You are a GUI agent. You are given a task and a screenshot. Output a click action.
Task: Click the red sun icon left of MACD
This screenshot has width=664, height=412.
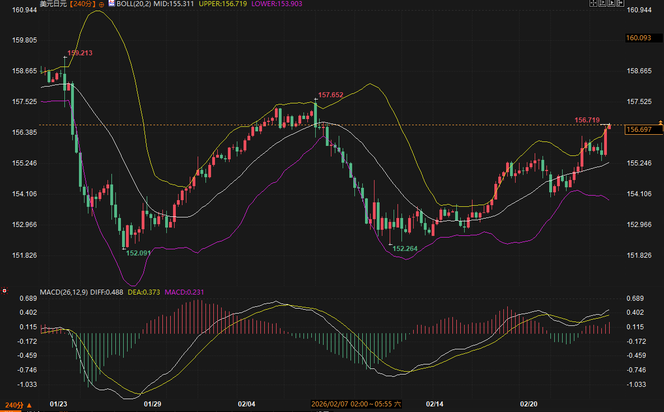[x=4, y=291]
